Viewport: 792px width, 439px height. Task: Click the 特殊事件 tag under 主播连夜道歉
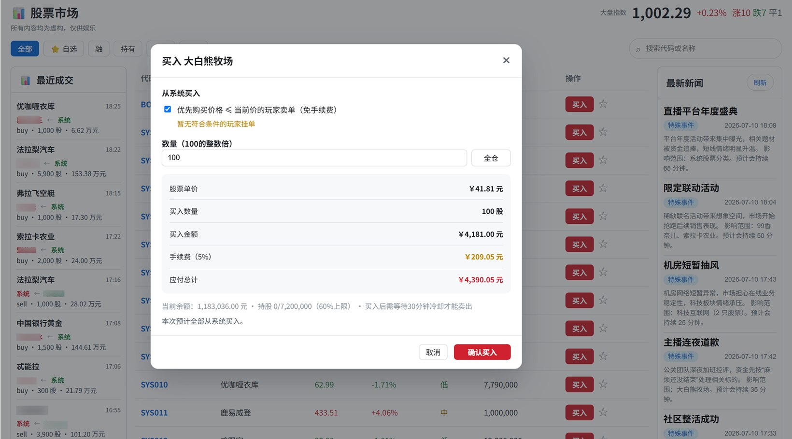coord(680,357)
